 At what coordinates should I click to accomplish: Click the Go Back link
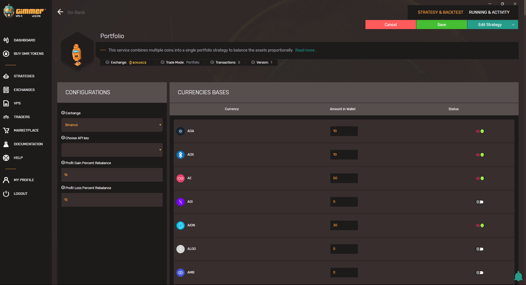pyautogui.click(x=76, y=12)
